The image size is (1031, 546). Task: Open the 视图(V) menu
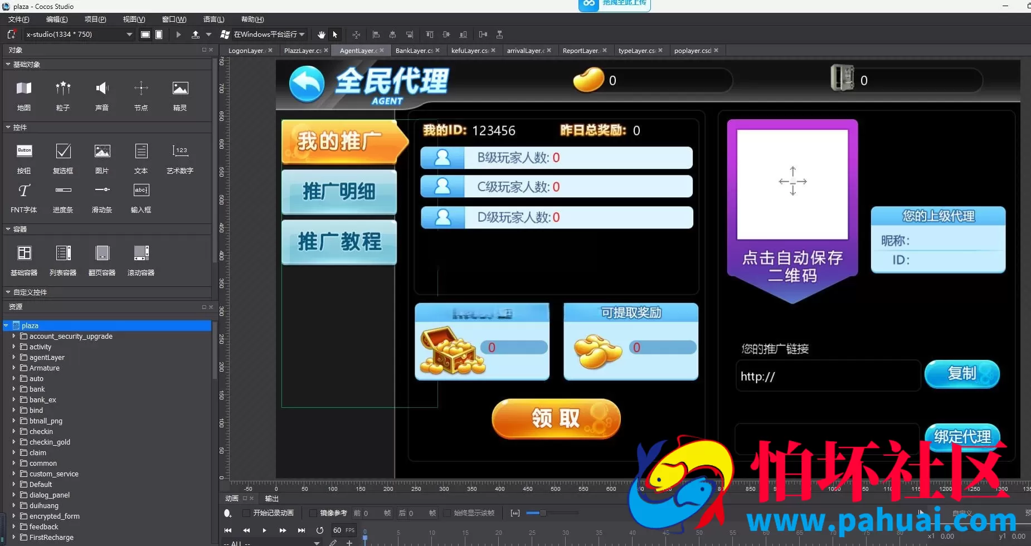click(x=134, y=19)
